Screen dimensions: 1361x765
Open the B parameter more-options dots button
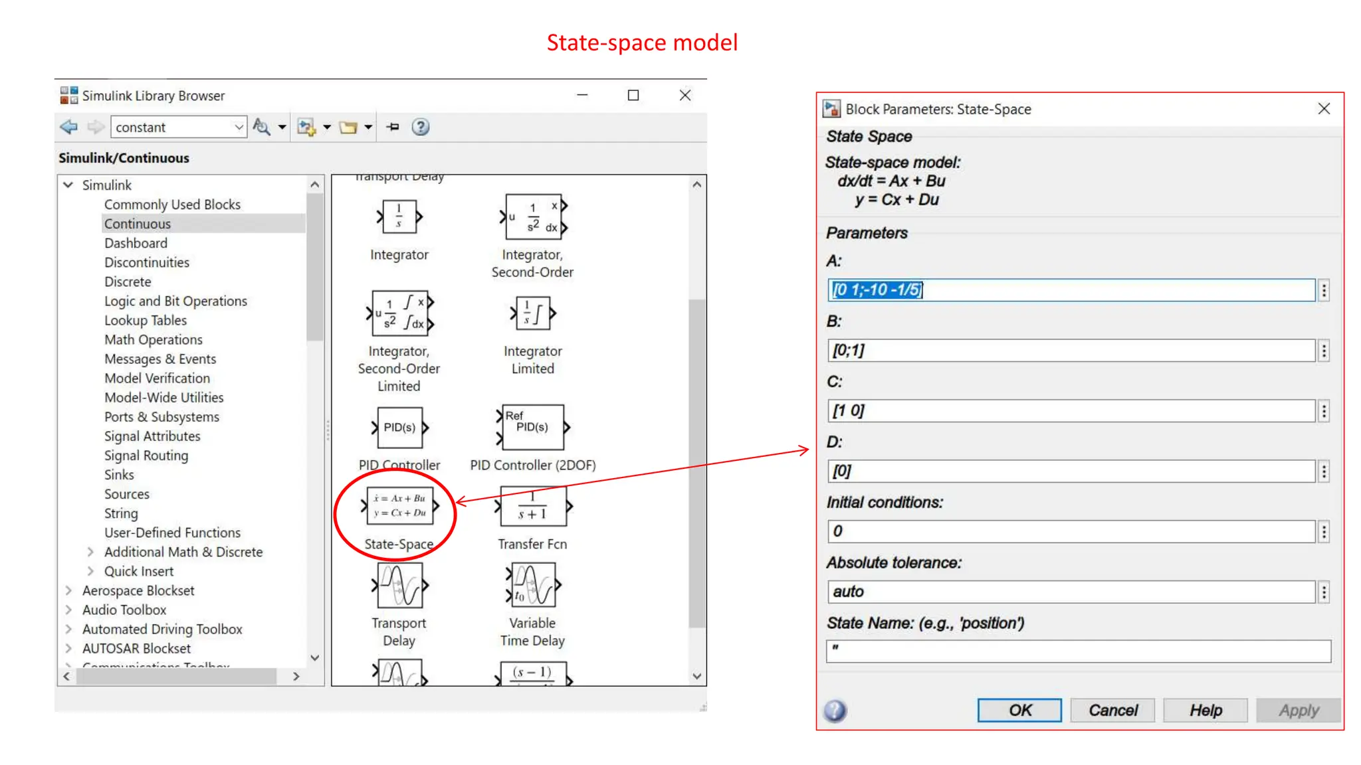[1324, 351]
